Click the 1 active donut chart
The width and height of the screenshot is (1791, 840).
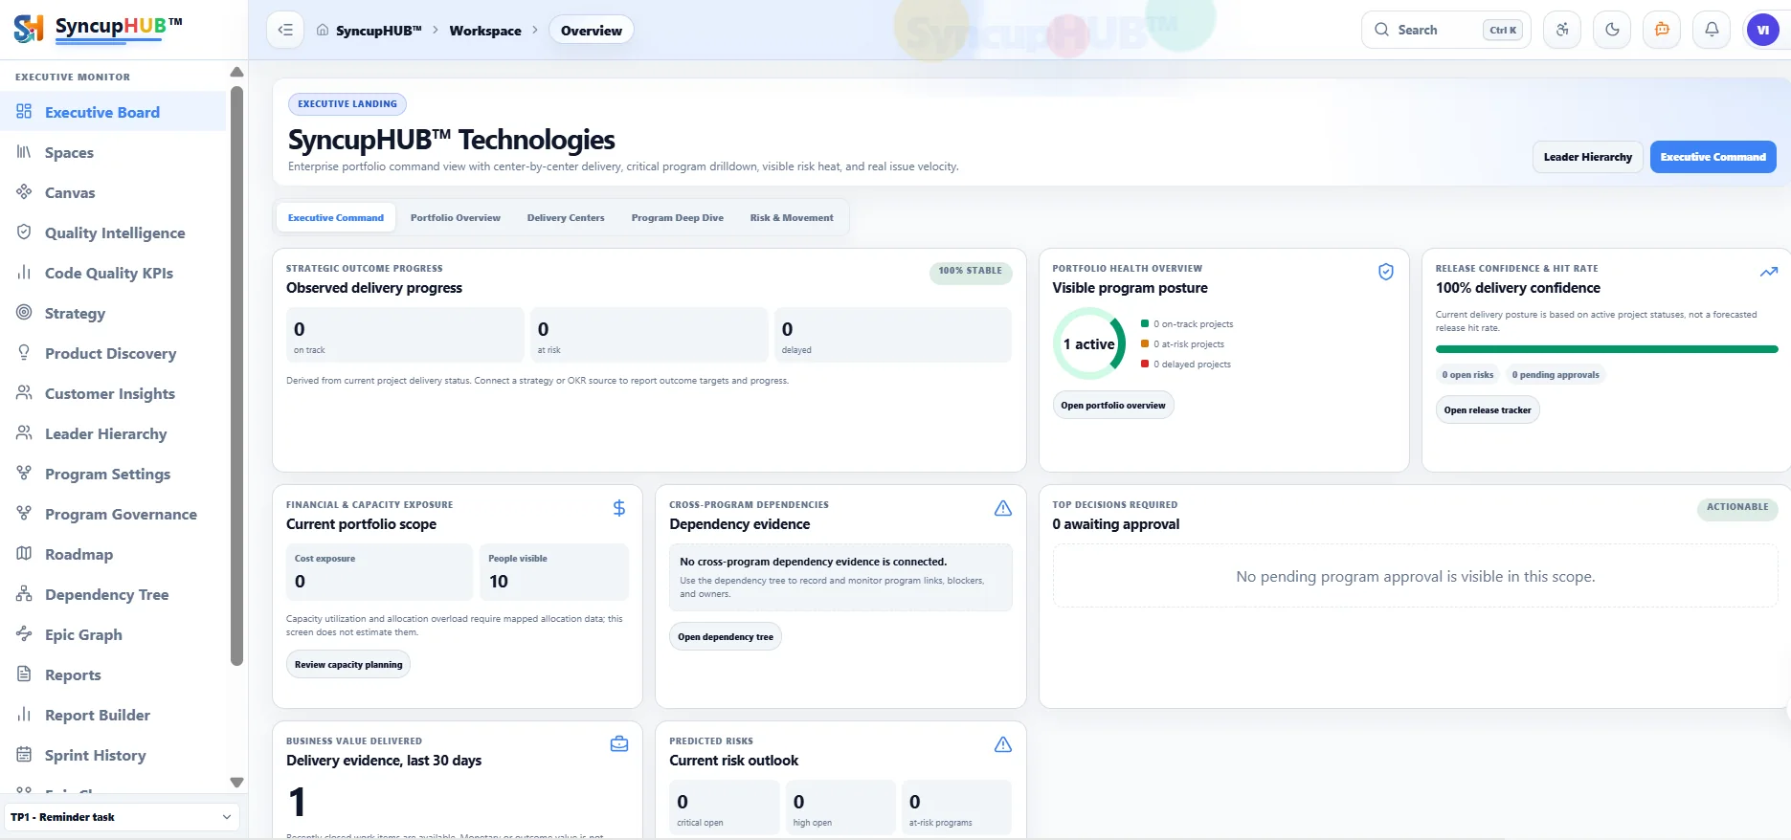tap(1089, 343)
